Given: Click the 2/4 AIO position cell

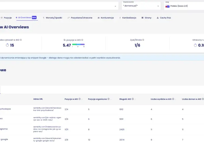Looking at the screenshot, I should click(66, 109).
